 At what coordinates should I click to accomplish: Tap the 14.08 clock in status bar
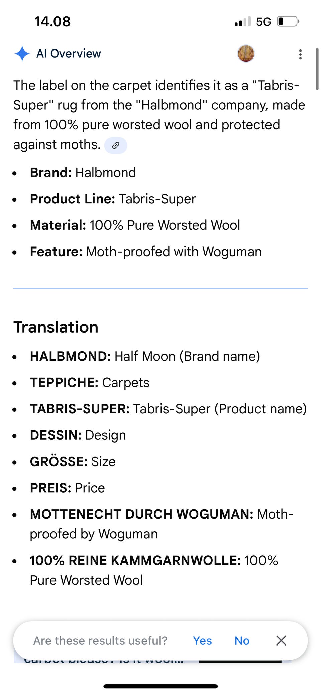point(52,22)
